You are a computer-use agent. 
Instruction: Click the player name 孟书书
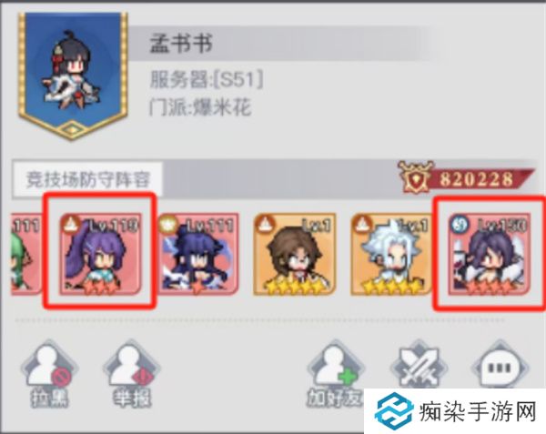point(181,43)
